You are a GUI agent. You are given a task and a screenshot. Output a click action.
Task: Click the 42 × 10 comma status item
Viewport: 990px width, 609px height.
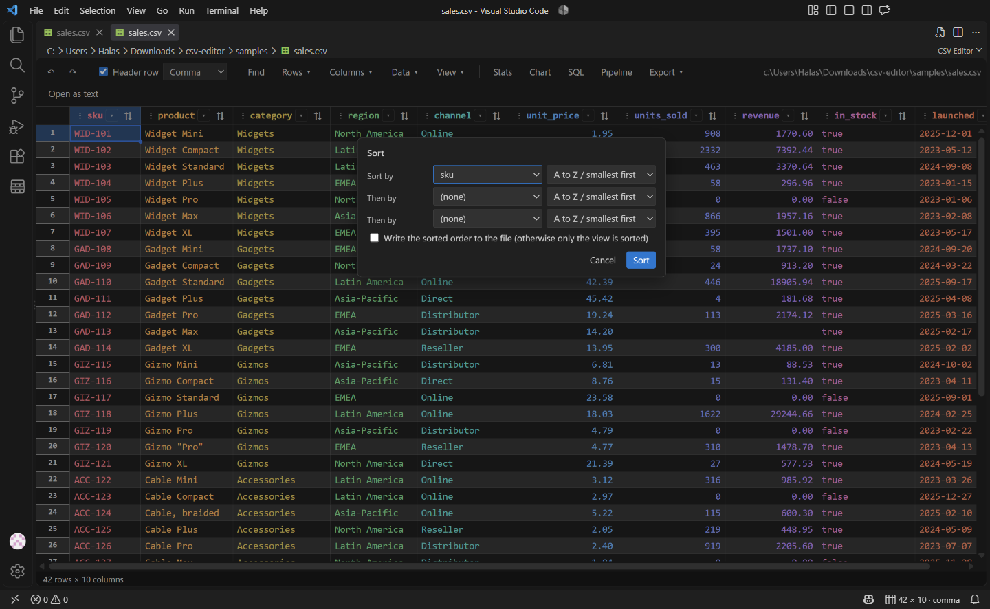pos(923,599)
